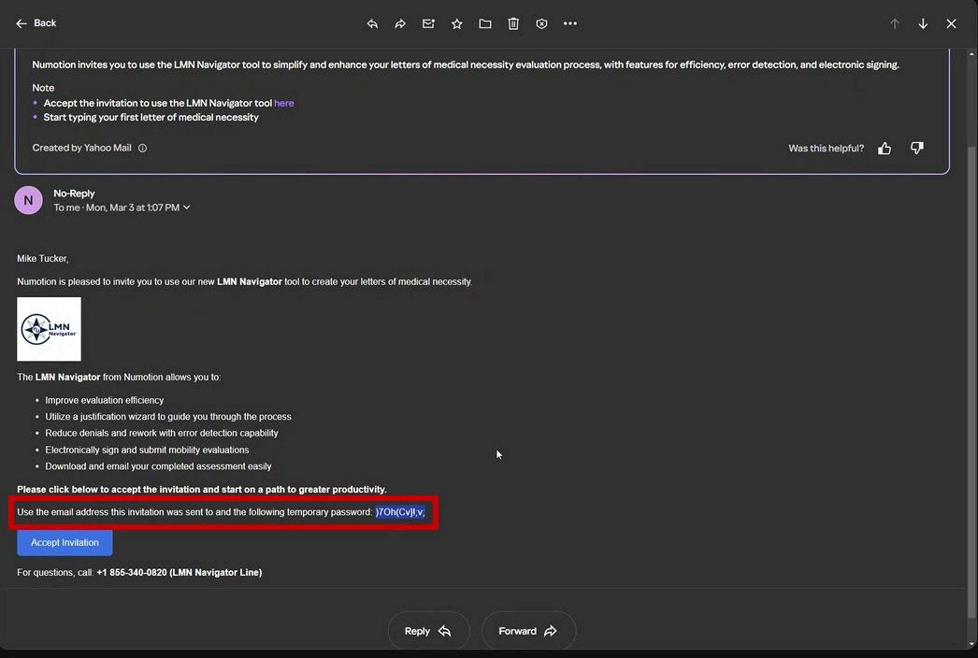Screen dimensions: 978x658
Task: Click the forward arrow icon in top toolbar
Action: (400, 23)
